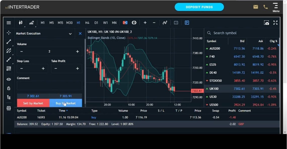Select the freehand drawing icon
Screen dimensions: 287x149
pos(9,60)
